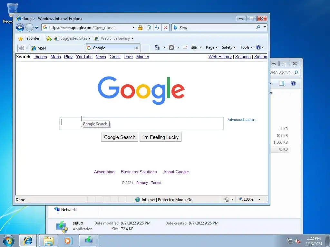Open Google Maps link
The image size is (330, 247).
click(55, 57)
